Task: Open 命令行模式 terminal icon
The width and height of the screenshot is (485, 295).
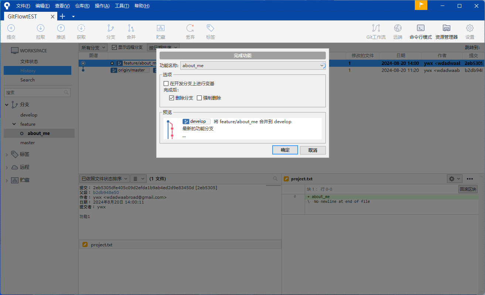Action: pyautogui.click(x=420, y=28)
